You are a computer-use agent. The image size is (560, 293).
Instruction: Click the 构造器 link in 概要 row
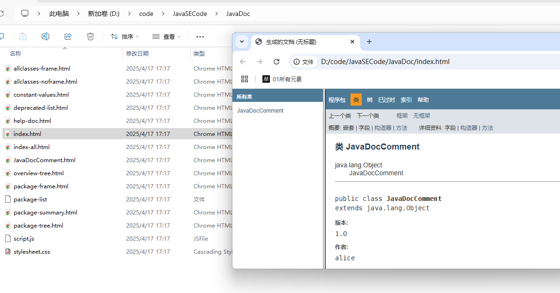[x=383, y=128]
